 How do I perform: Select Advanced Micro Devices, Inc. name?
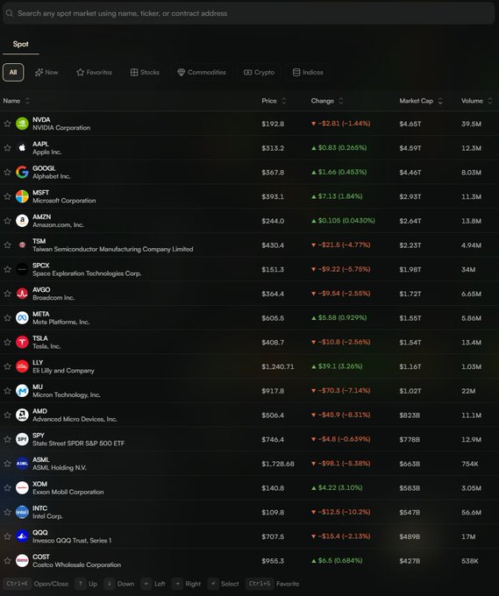[x=75, y=419]
